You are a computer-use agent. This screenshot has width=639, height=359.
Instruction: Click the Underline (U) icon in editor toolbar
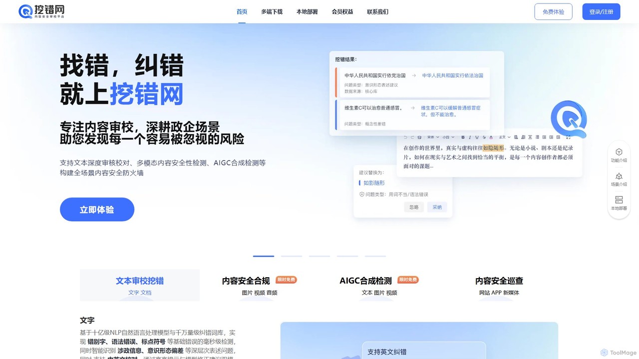[477, 137]
